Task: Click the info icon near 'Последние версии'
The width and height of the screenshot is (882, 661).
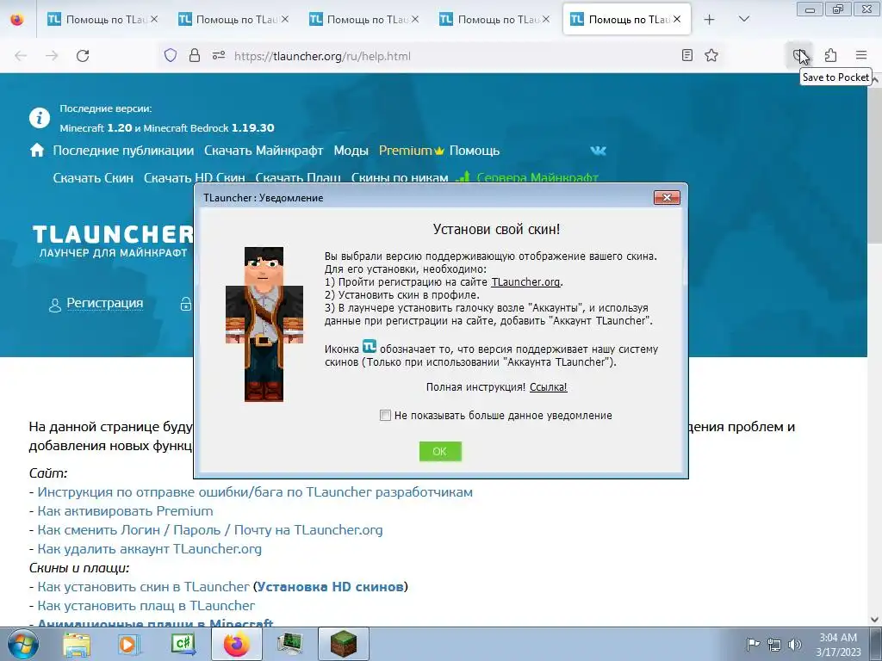Action: 40,118
